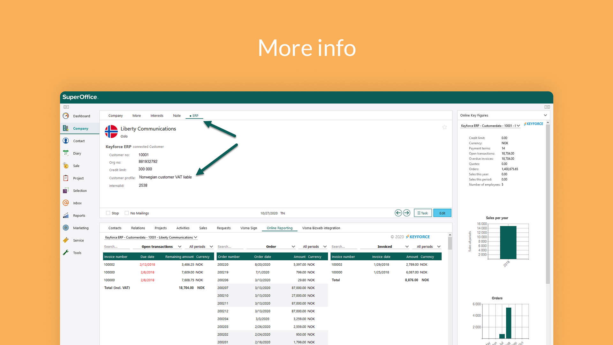Go to previous record with back arrow

[x=398, y=213]
